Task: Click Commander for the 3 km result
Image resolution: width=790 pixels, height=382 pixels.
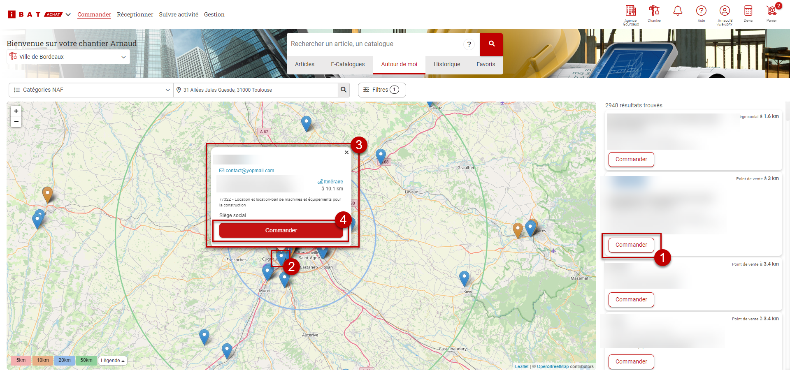Action: click(631, 245)
